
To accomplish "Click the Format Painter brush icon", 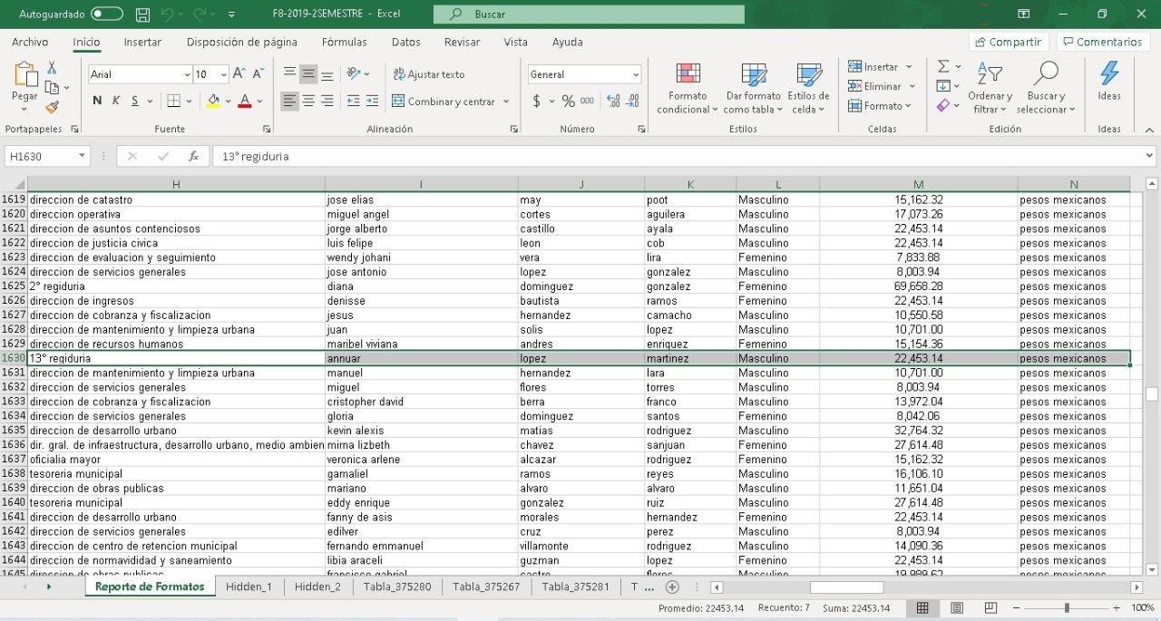I will tap(52, 107).
